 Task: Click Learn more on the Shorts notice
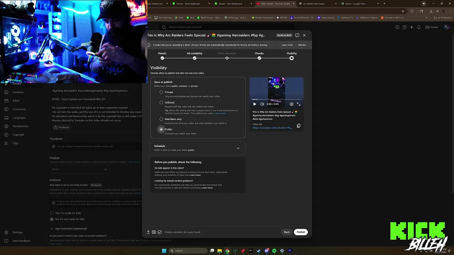tap(287, 45)
